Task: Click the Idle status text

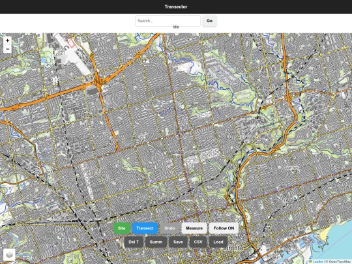Action: click(x=176, y=27)
